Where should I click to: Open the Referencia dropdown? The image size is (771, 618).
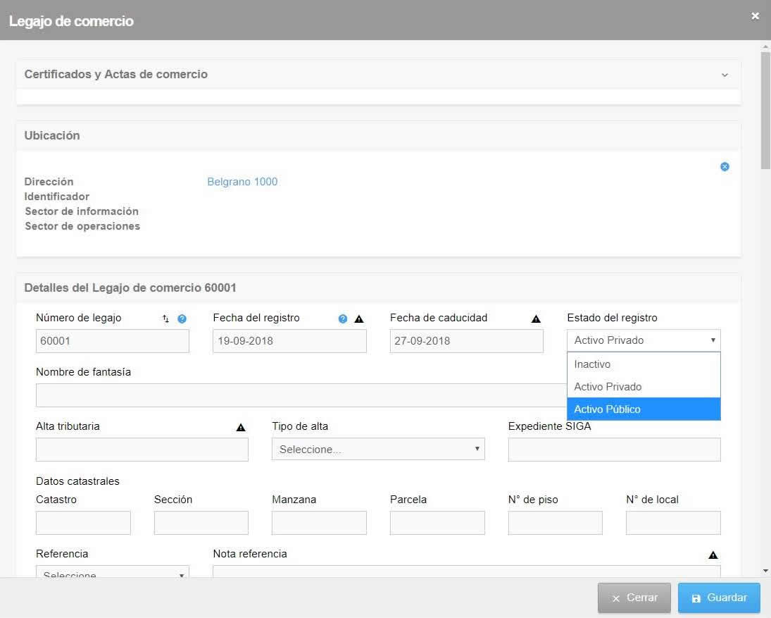[113, 571]
